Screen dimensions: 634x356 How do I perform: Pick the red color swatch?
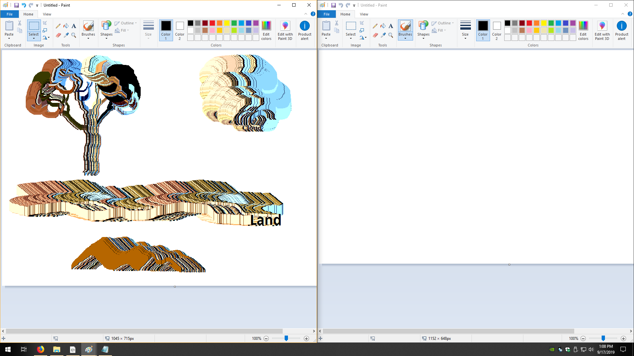coord(212,23)
